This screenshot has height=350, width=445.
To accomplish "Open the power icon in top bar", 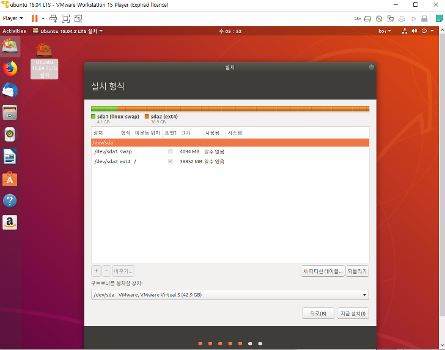I will tap(424, 31).
